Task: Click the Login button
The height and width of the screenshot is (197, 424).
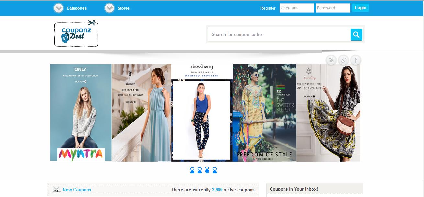Action: pos(361,8)
